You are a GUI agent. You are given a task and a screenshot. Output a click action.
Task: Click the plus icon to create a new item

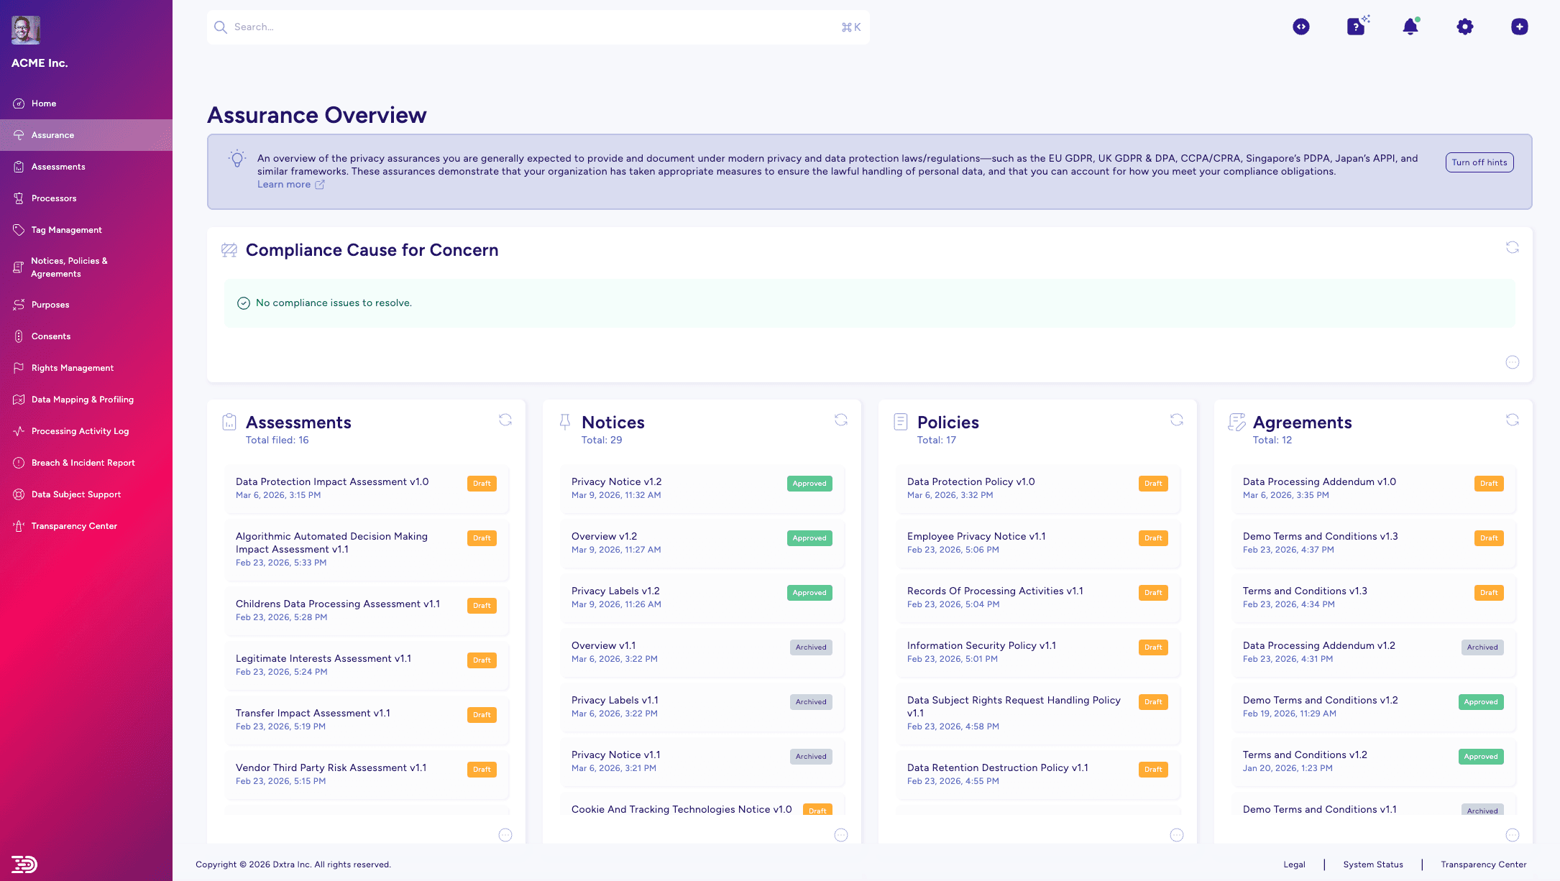pos(1519,27)
